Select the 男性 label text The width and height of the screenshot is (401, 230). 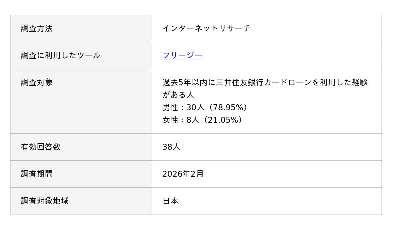pos(170,107)
